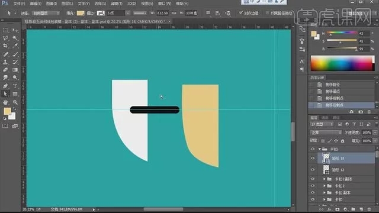Click path alignment icon in options bar
The height and width of the screenshot is (213, 379).
[217, 13]
